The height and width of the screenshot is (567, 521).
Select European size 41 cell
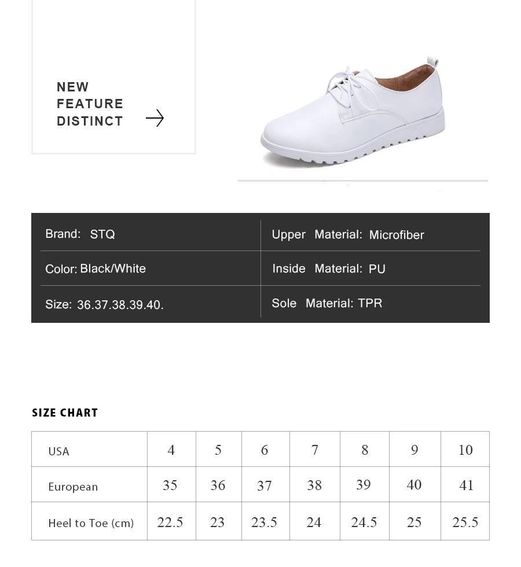[x=465, y=485]
